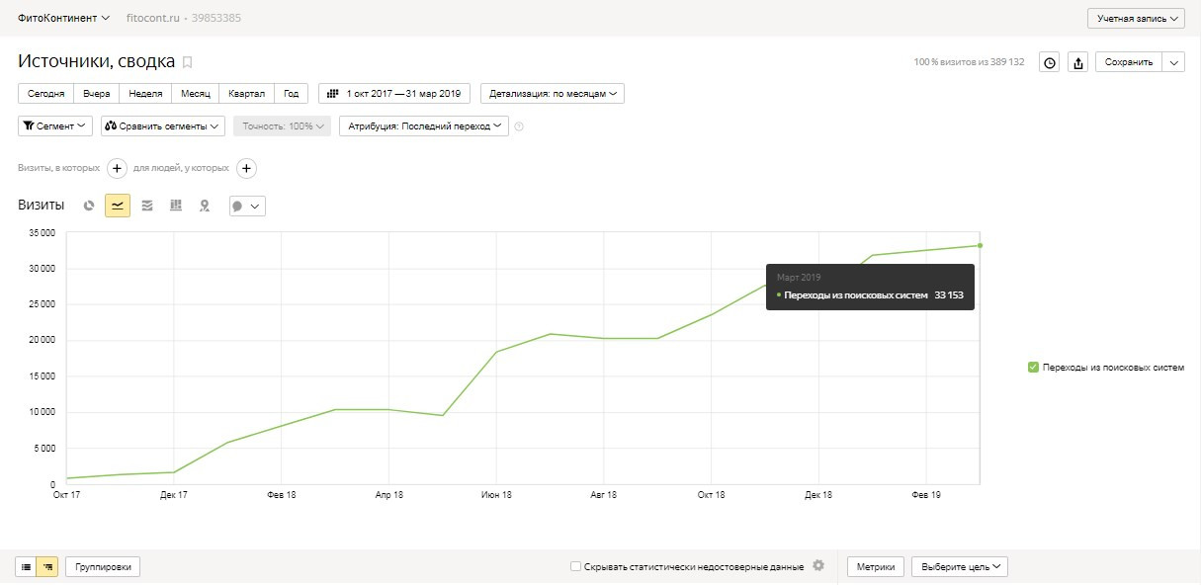
Task: Open the map chart view
Action: pos(205,206)
